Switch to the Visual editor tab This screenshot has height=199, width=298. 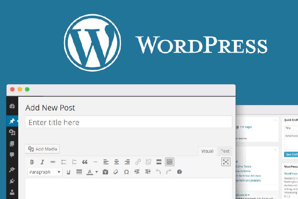(x=207, y=151)
